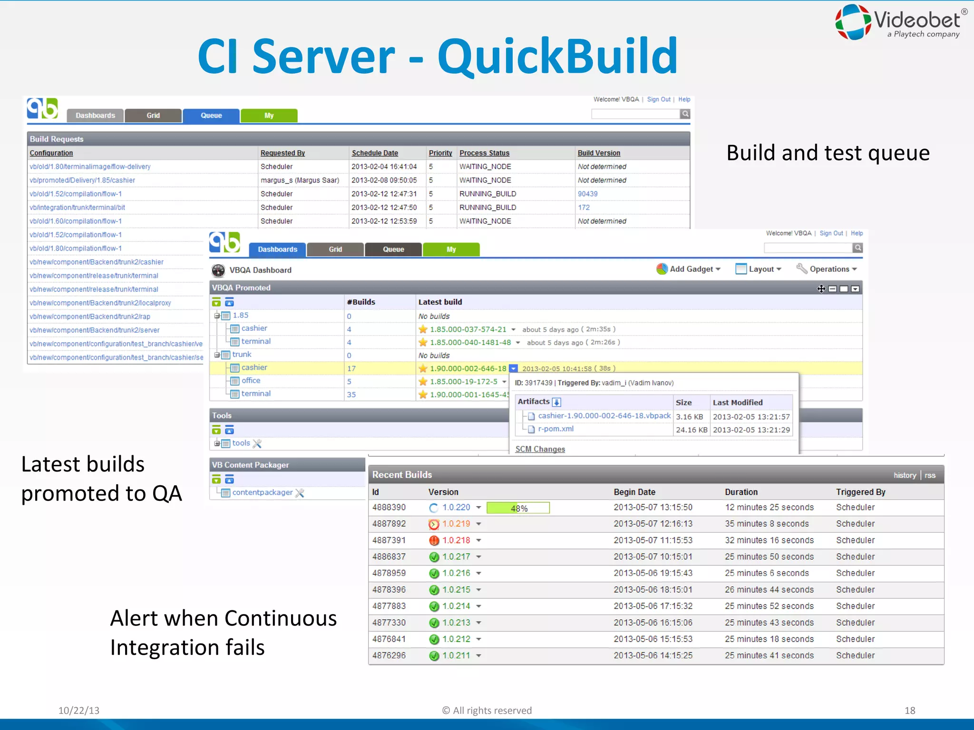Click green expand-all icon in Tools gadget
The height and width of the screenshot is (730, 974).
point(216,431)
